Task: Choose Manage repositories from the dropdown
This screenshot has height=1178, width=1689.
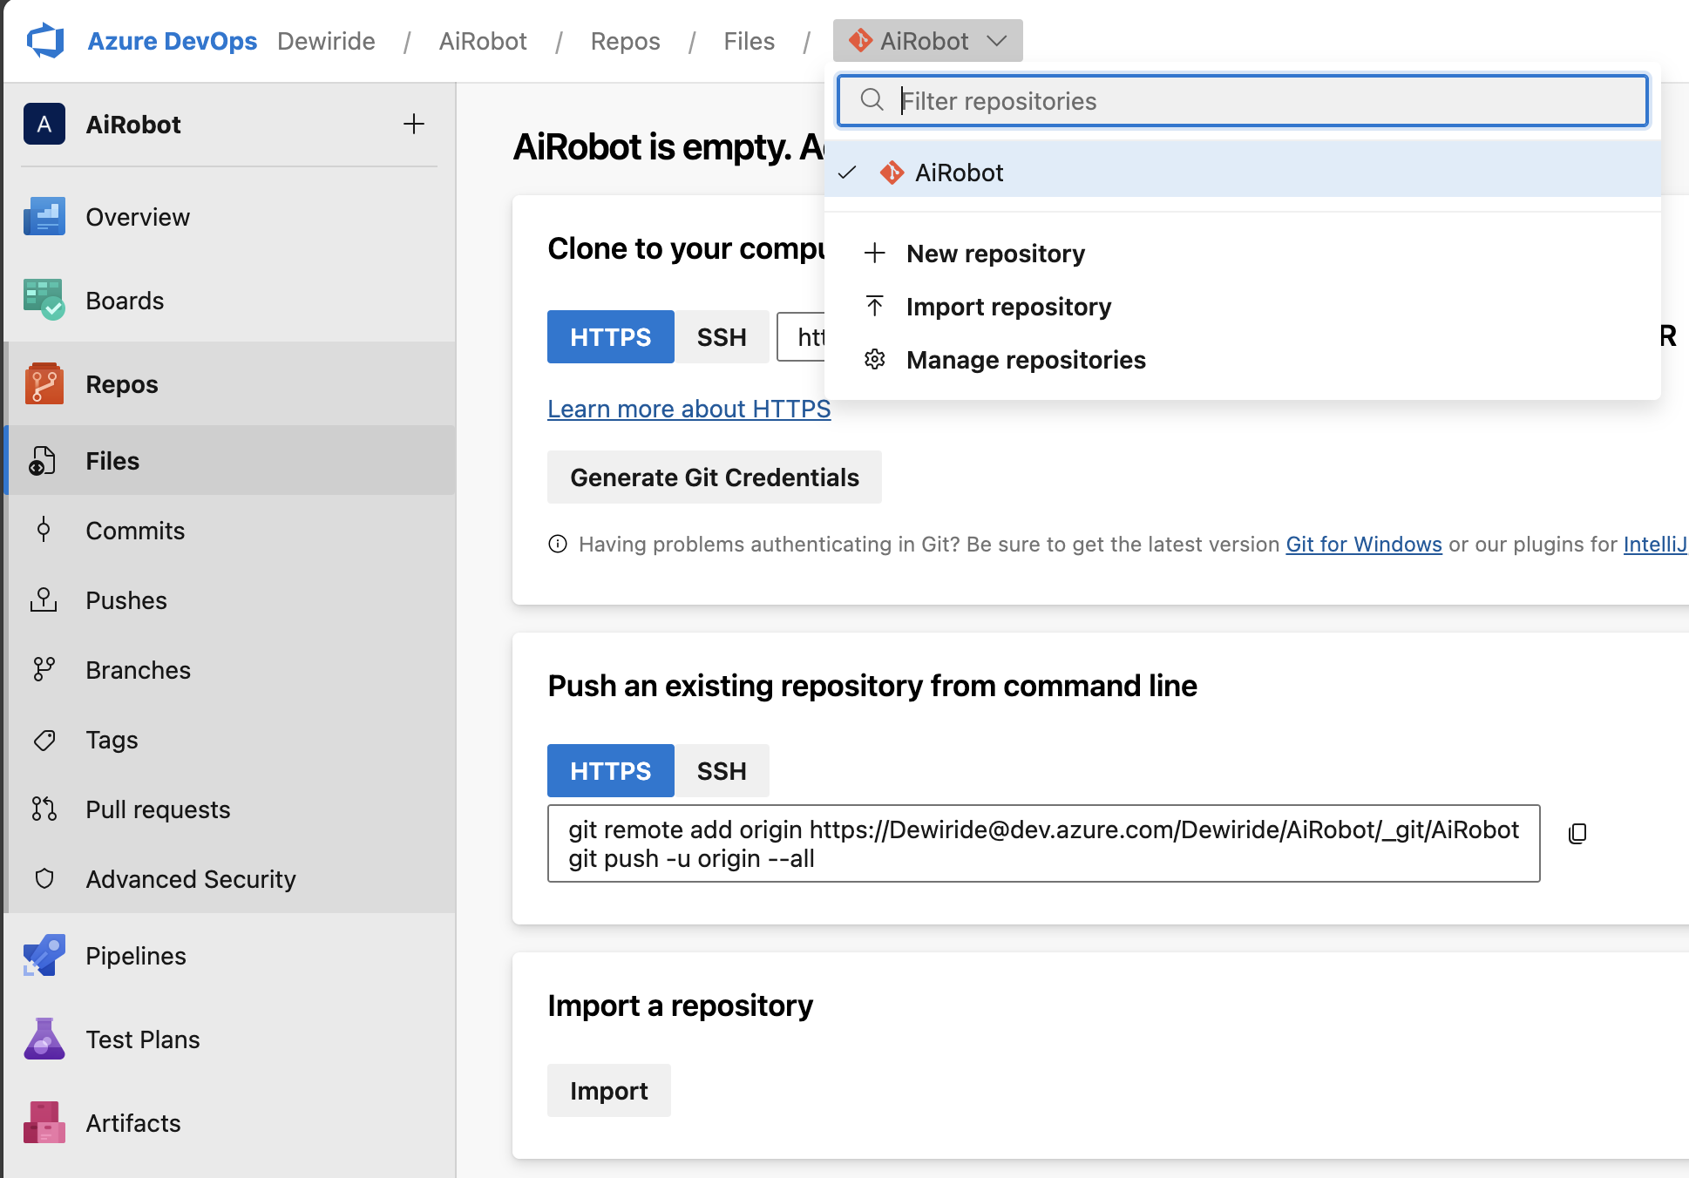Action: 1025,359
